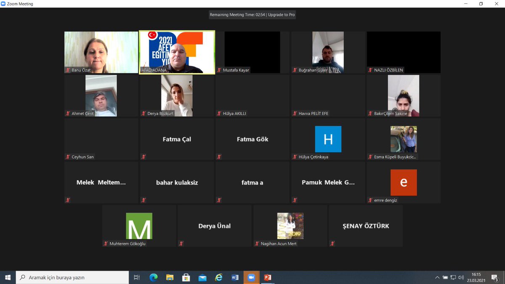Click muted mic icon beside emre dengiz
Viewport: 505px width, 284px height.
(x=370, y=200)
